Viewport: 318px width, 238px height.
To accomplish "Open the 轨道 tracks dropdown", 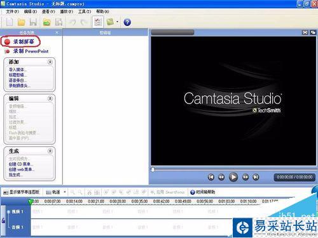I will [56, 192].
